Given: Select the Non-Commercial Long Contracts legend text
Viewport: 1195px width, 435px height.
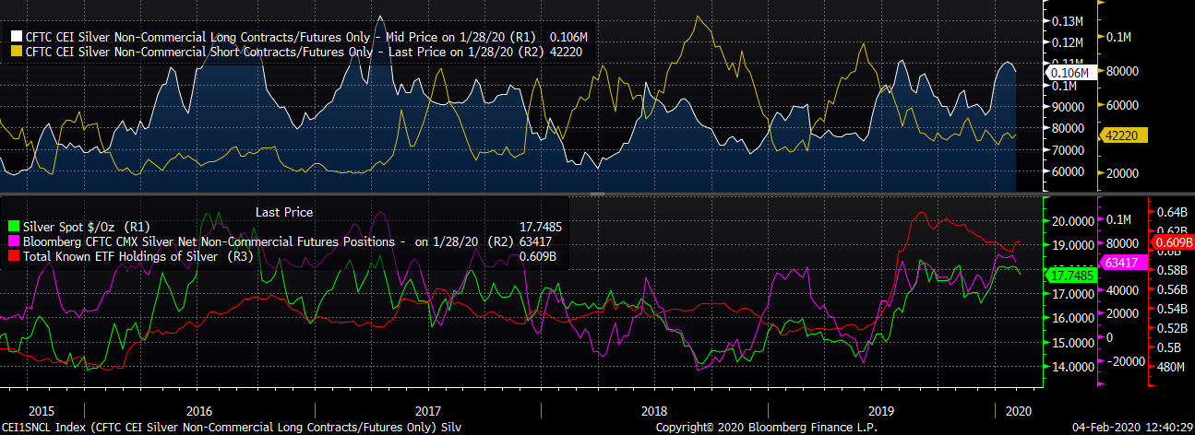Looking at the screenshot, I should pos(306,37).
